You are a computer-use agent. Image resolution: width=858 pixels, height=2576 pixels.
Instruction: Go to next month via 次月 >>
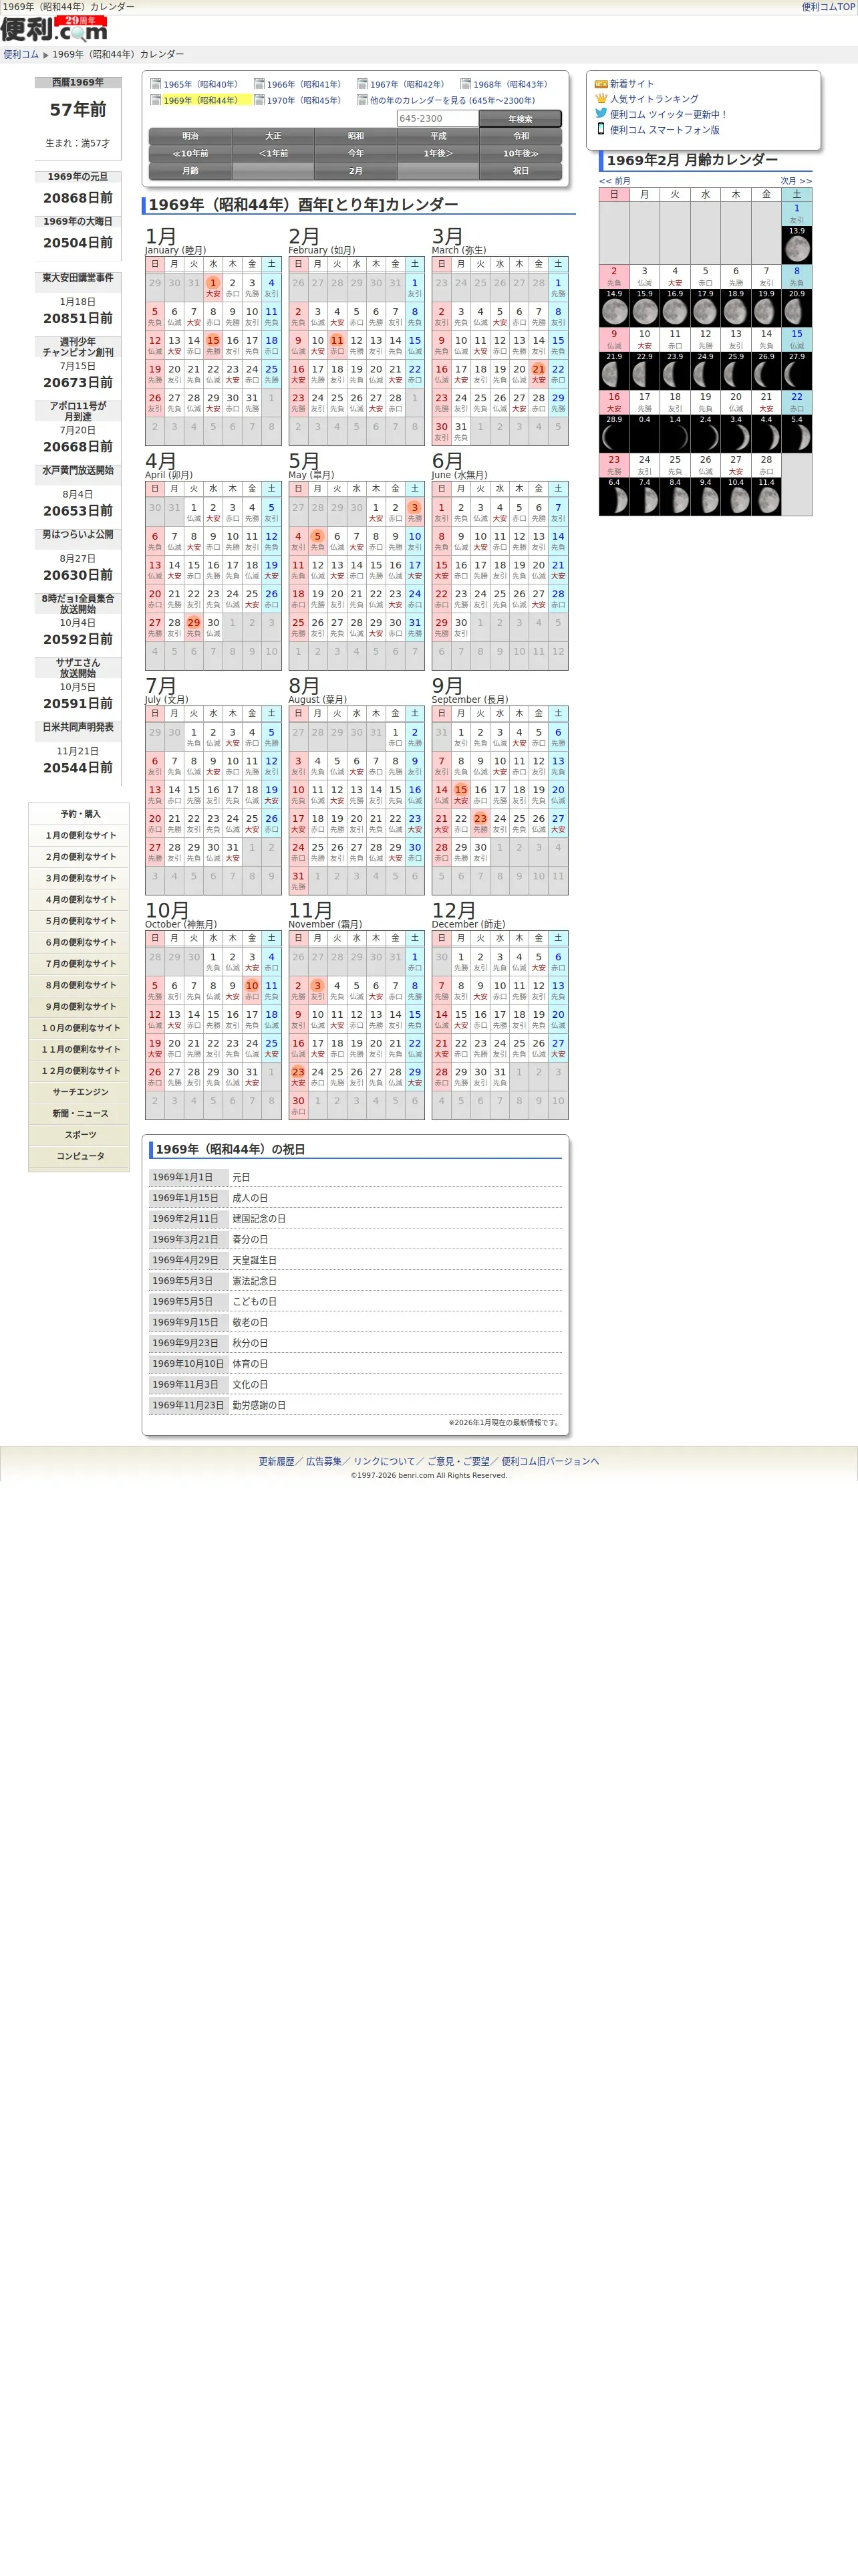click(796, 181)
